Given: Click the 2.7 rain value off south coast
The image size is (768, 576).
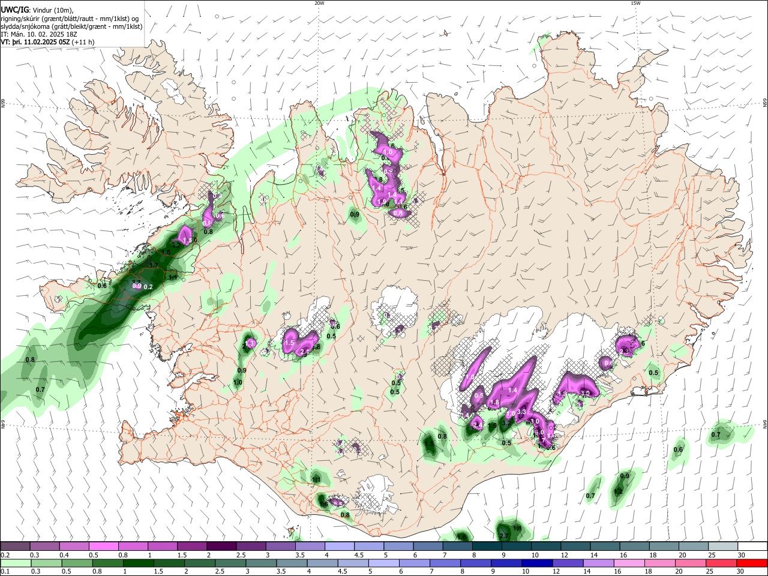Looking at the screenshot, I should pyautogui.click(x=504, y=536).
